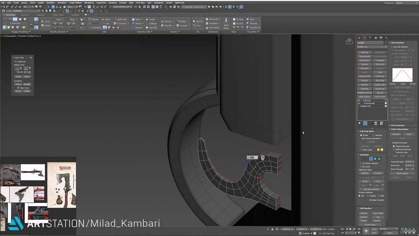Switch to the Freeform ribbon tab

pyautogui.click(x=25, y=15)
